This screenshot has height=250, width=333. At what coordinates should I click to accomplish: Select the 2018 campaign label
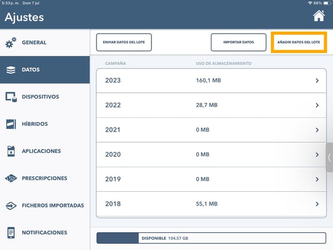(113, 204)
